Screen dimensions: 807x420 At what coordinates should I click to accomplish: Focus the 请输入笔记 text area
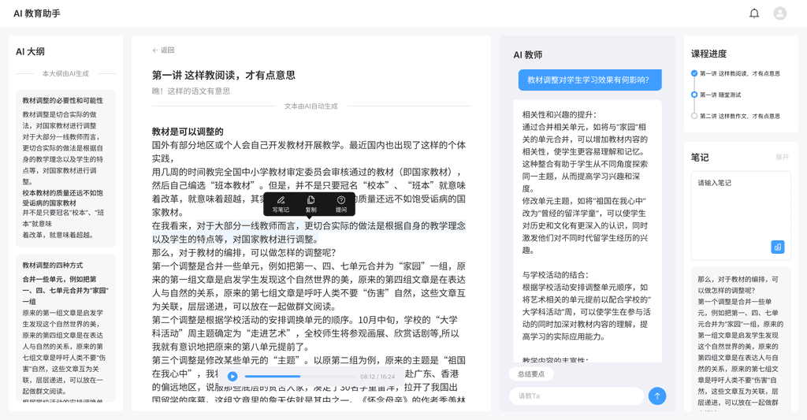pyautogui.click(x=741, y=215)
